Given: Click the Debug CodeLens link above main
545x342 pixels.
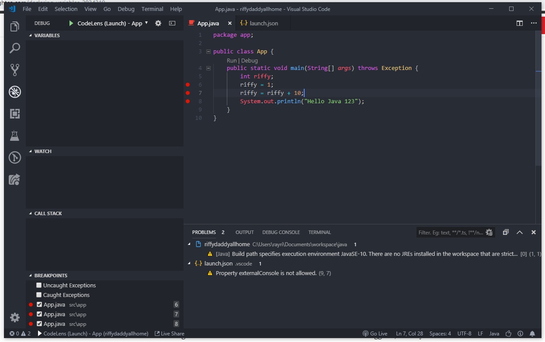Looking at the screenshot, I should pos(250,61).
